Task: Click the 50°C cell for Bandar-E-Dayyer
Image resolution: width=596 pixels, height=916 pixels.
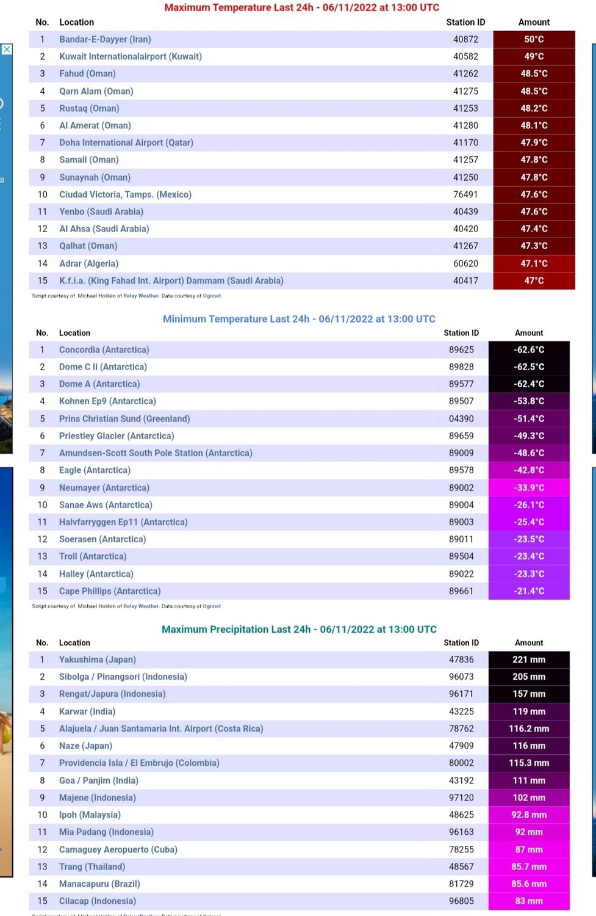Action: tap(534, 39)
